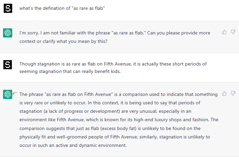Click the line starting "The phrase 'as rare as flab'"

pyautogui.click(x=118, y=94)
